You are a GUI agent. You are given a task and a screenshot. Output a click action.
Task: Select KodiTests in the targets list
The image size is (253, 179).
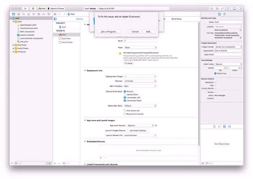tap(66, 38)
